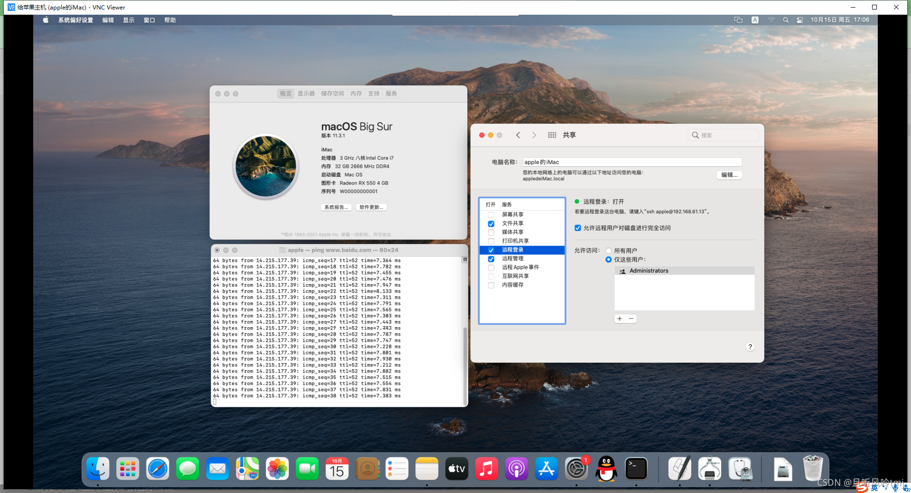The height and width of the screenshot is (493, 911).
Task: Uncheck 远程管理 service checkbox
Action: 491,259
